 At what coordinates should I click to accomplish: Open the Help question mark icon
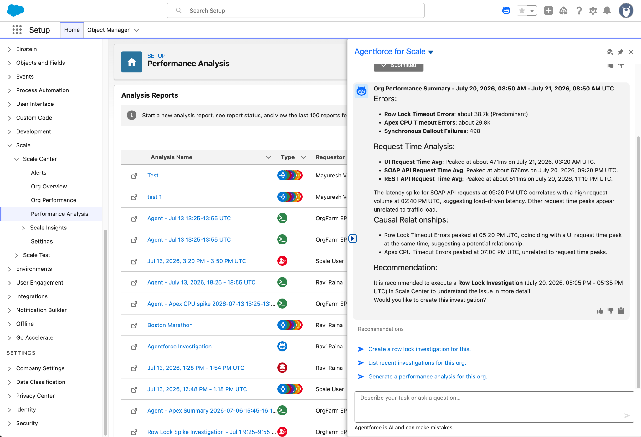579,11
